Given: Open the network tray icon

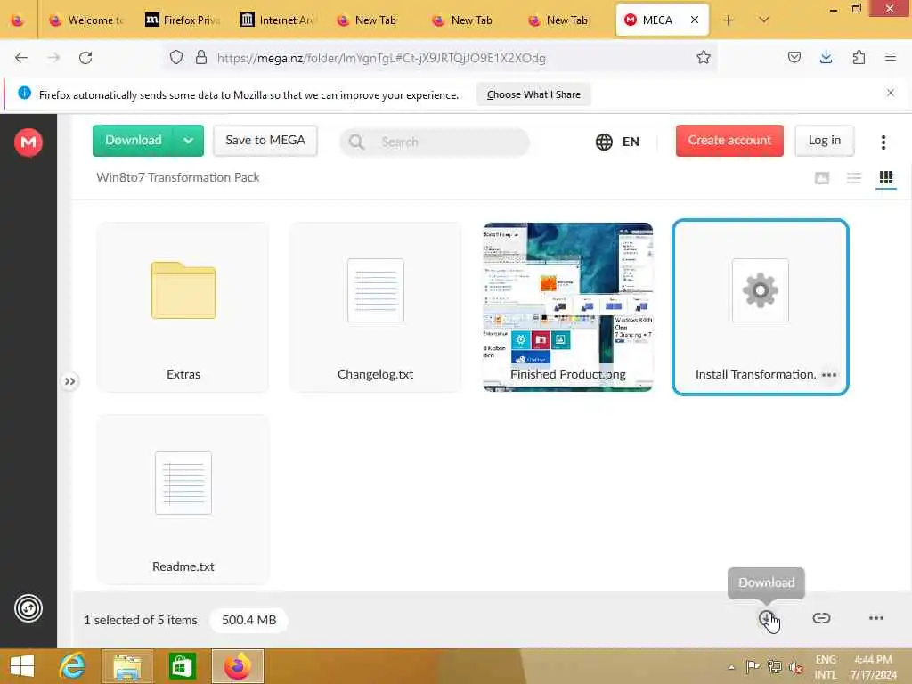Looking at the screenshot, I should coord(774,666).
